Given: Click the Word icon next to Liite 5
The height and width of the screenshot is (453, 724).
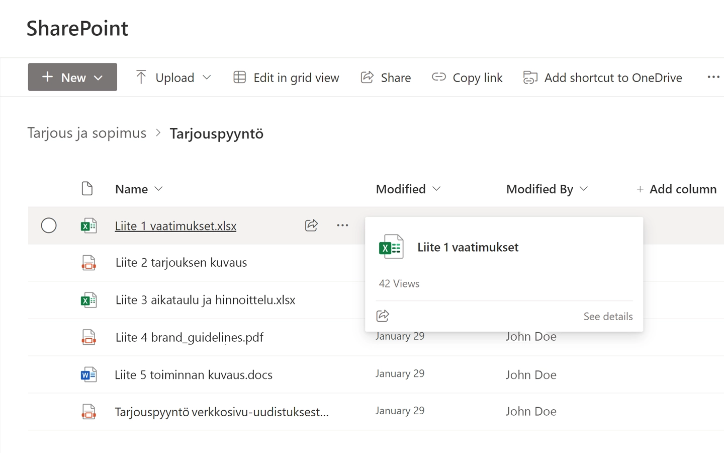Looking at the screenshot, I should coord(89,374).
